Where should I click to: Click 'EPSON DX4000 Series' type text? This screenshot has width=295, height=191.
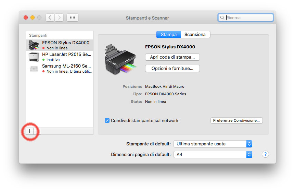pos(165,94)
